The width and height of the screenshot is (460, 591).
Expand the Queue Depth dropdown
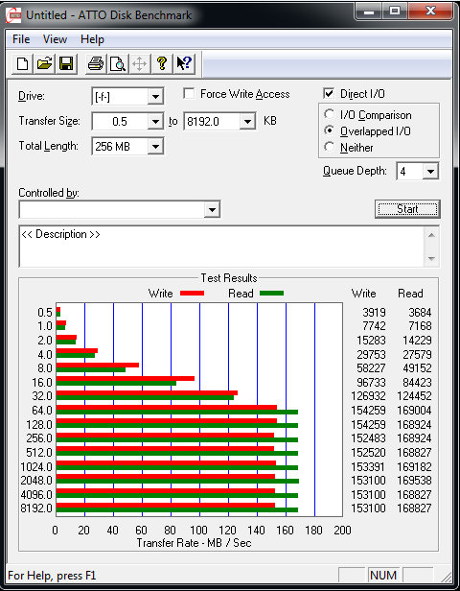pyautogui.click(x=430, y=172)
